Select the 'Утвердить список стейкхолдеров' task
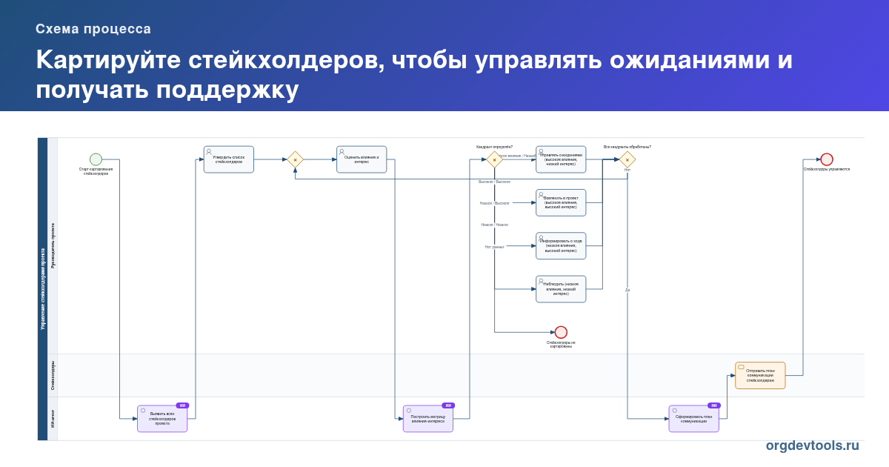 pyautogui.click(x=229, y=159)
